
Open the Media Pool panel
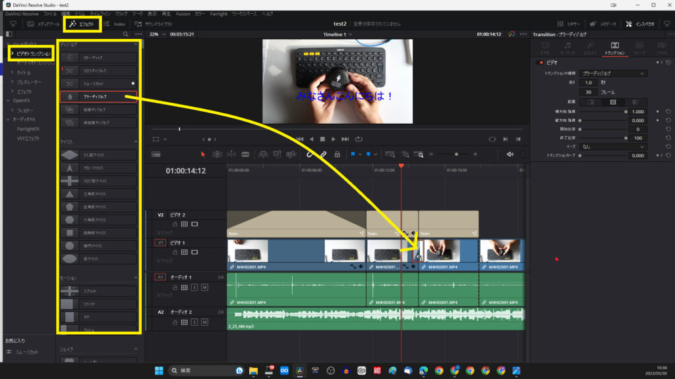(x=43, y=24)
